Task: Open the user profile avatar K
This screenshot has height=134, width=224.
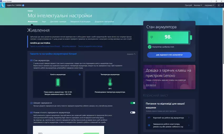Action: point(219,5)
